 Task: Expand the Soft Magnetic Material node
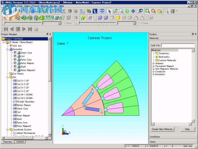coord(153,69)
